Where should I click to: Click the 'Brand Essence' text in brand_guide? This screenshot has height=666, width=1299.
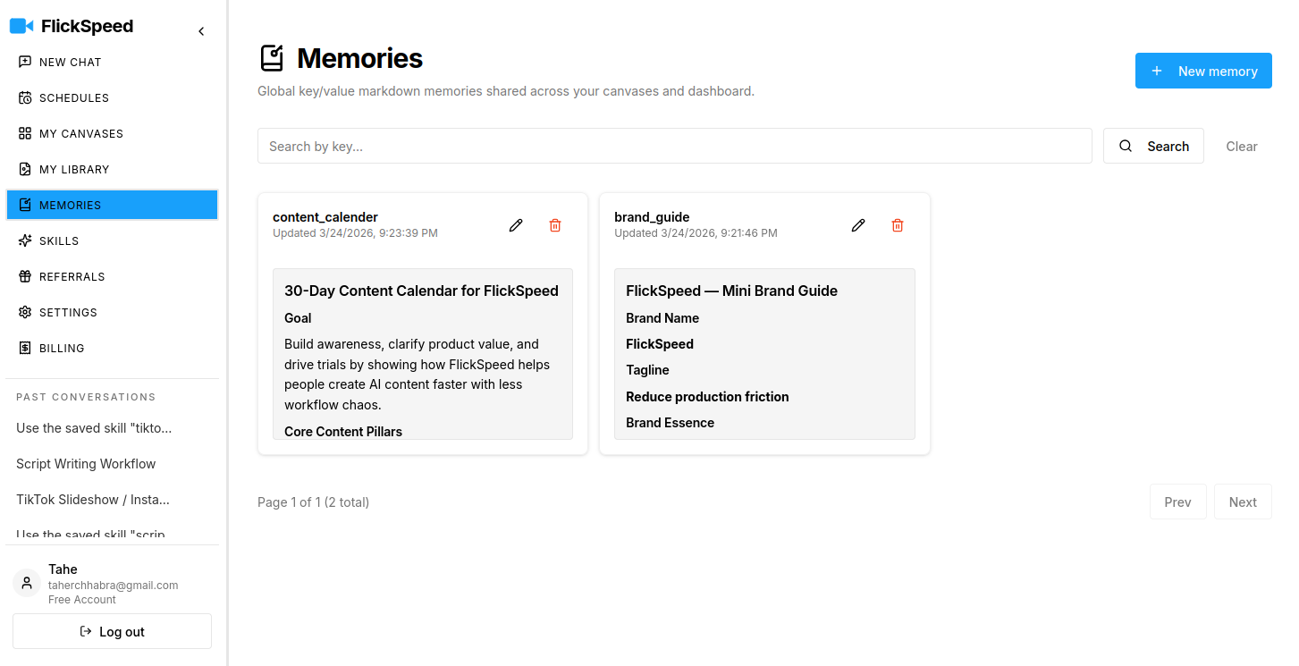670,423
